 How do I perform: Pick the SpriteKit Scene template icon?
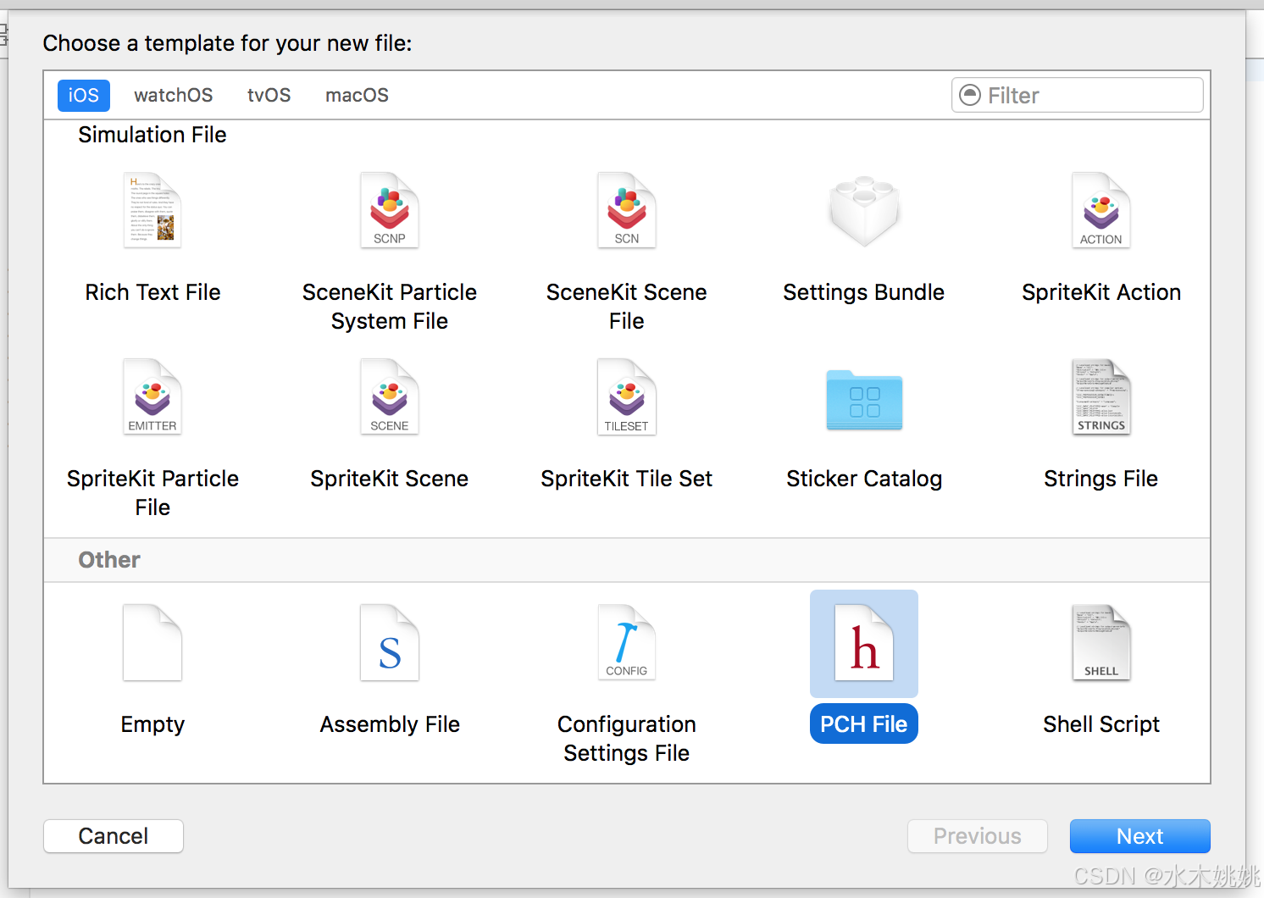click(x=390, y=396)
